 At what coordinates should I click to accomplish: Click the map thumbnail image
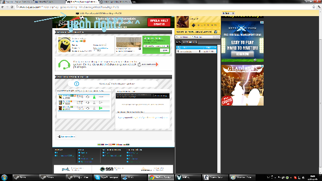[x=129, y=42]
